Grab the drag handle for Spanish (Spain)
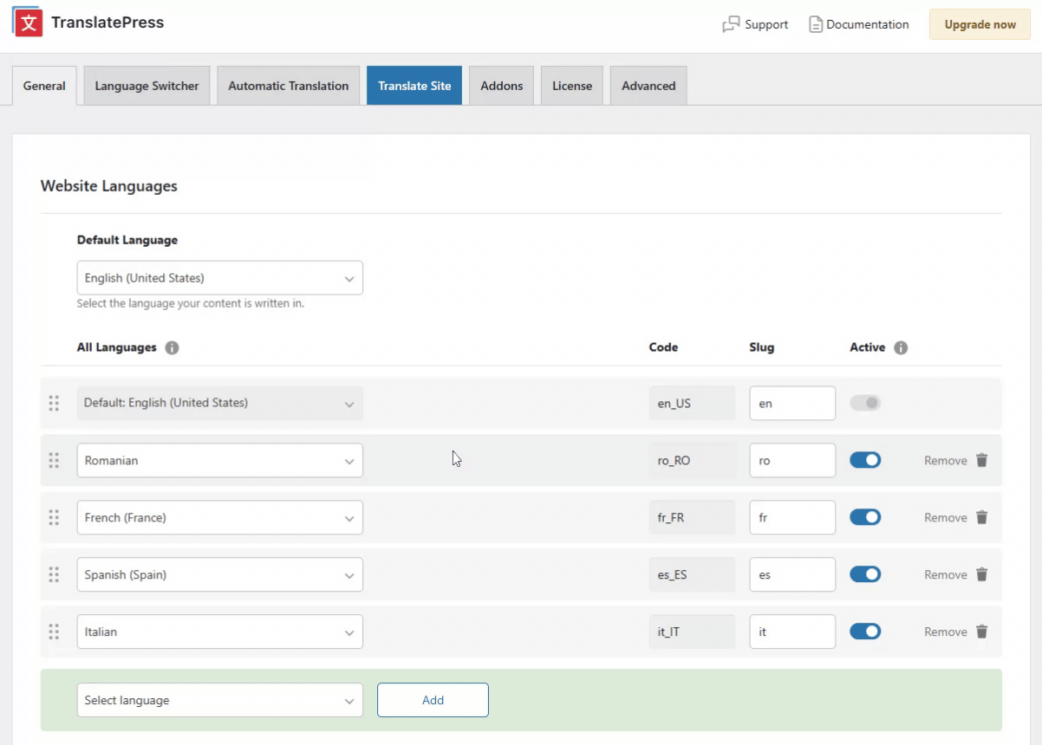Image resolution: width=1042 pixels, height=745 pixels. 54,575
